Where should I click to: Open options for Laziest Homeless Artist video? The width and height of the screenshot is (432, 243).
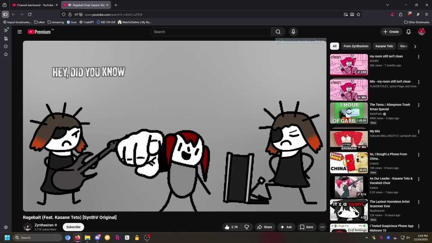pos(418,202)
